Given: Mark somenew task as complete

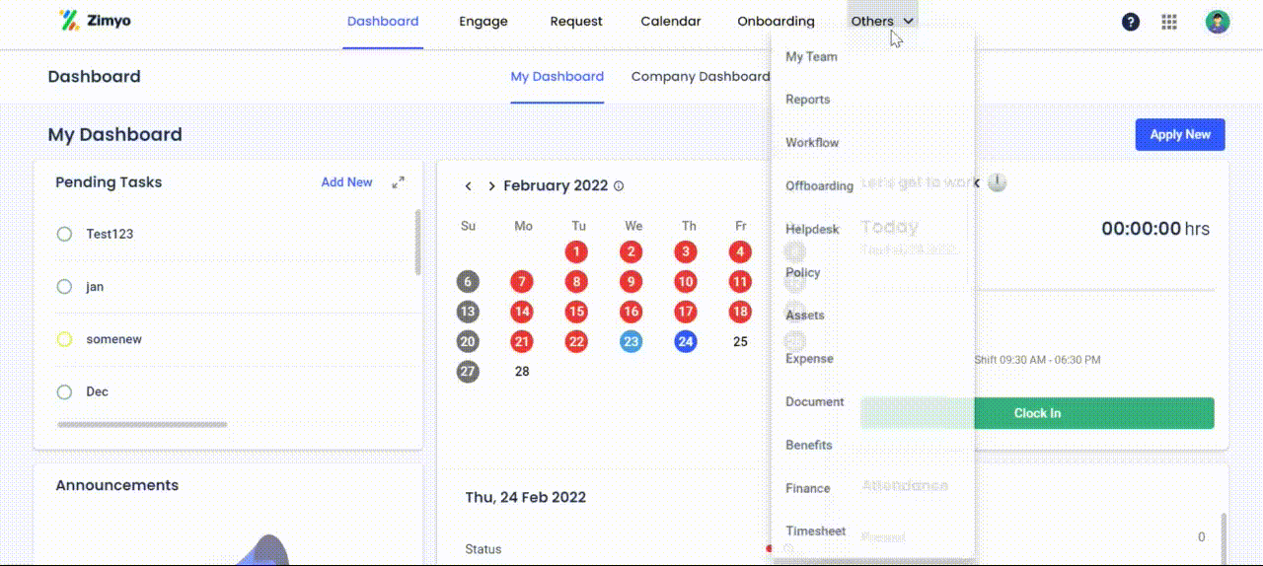Looking at the screenshot, I should click(64, 339).
